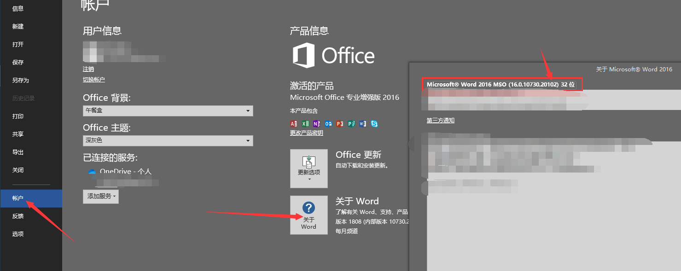Click the OneNote product icon
The image size is (681, 271).
tap(316, 124)
